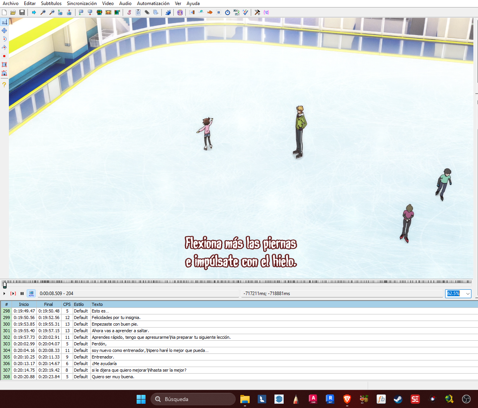Open the Styles Manager pink S icon

pyautogui.click(x=129, y=12)
